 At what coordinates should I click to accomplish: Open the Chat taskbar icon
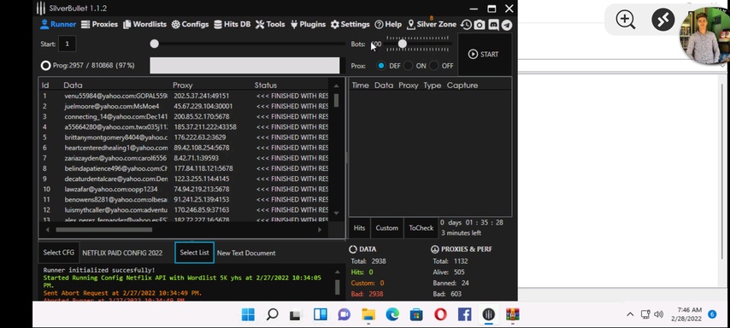[344, 314]
